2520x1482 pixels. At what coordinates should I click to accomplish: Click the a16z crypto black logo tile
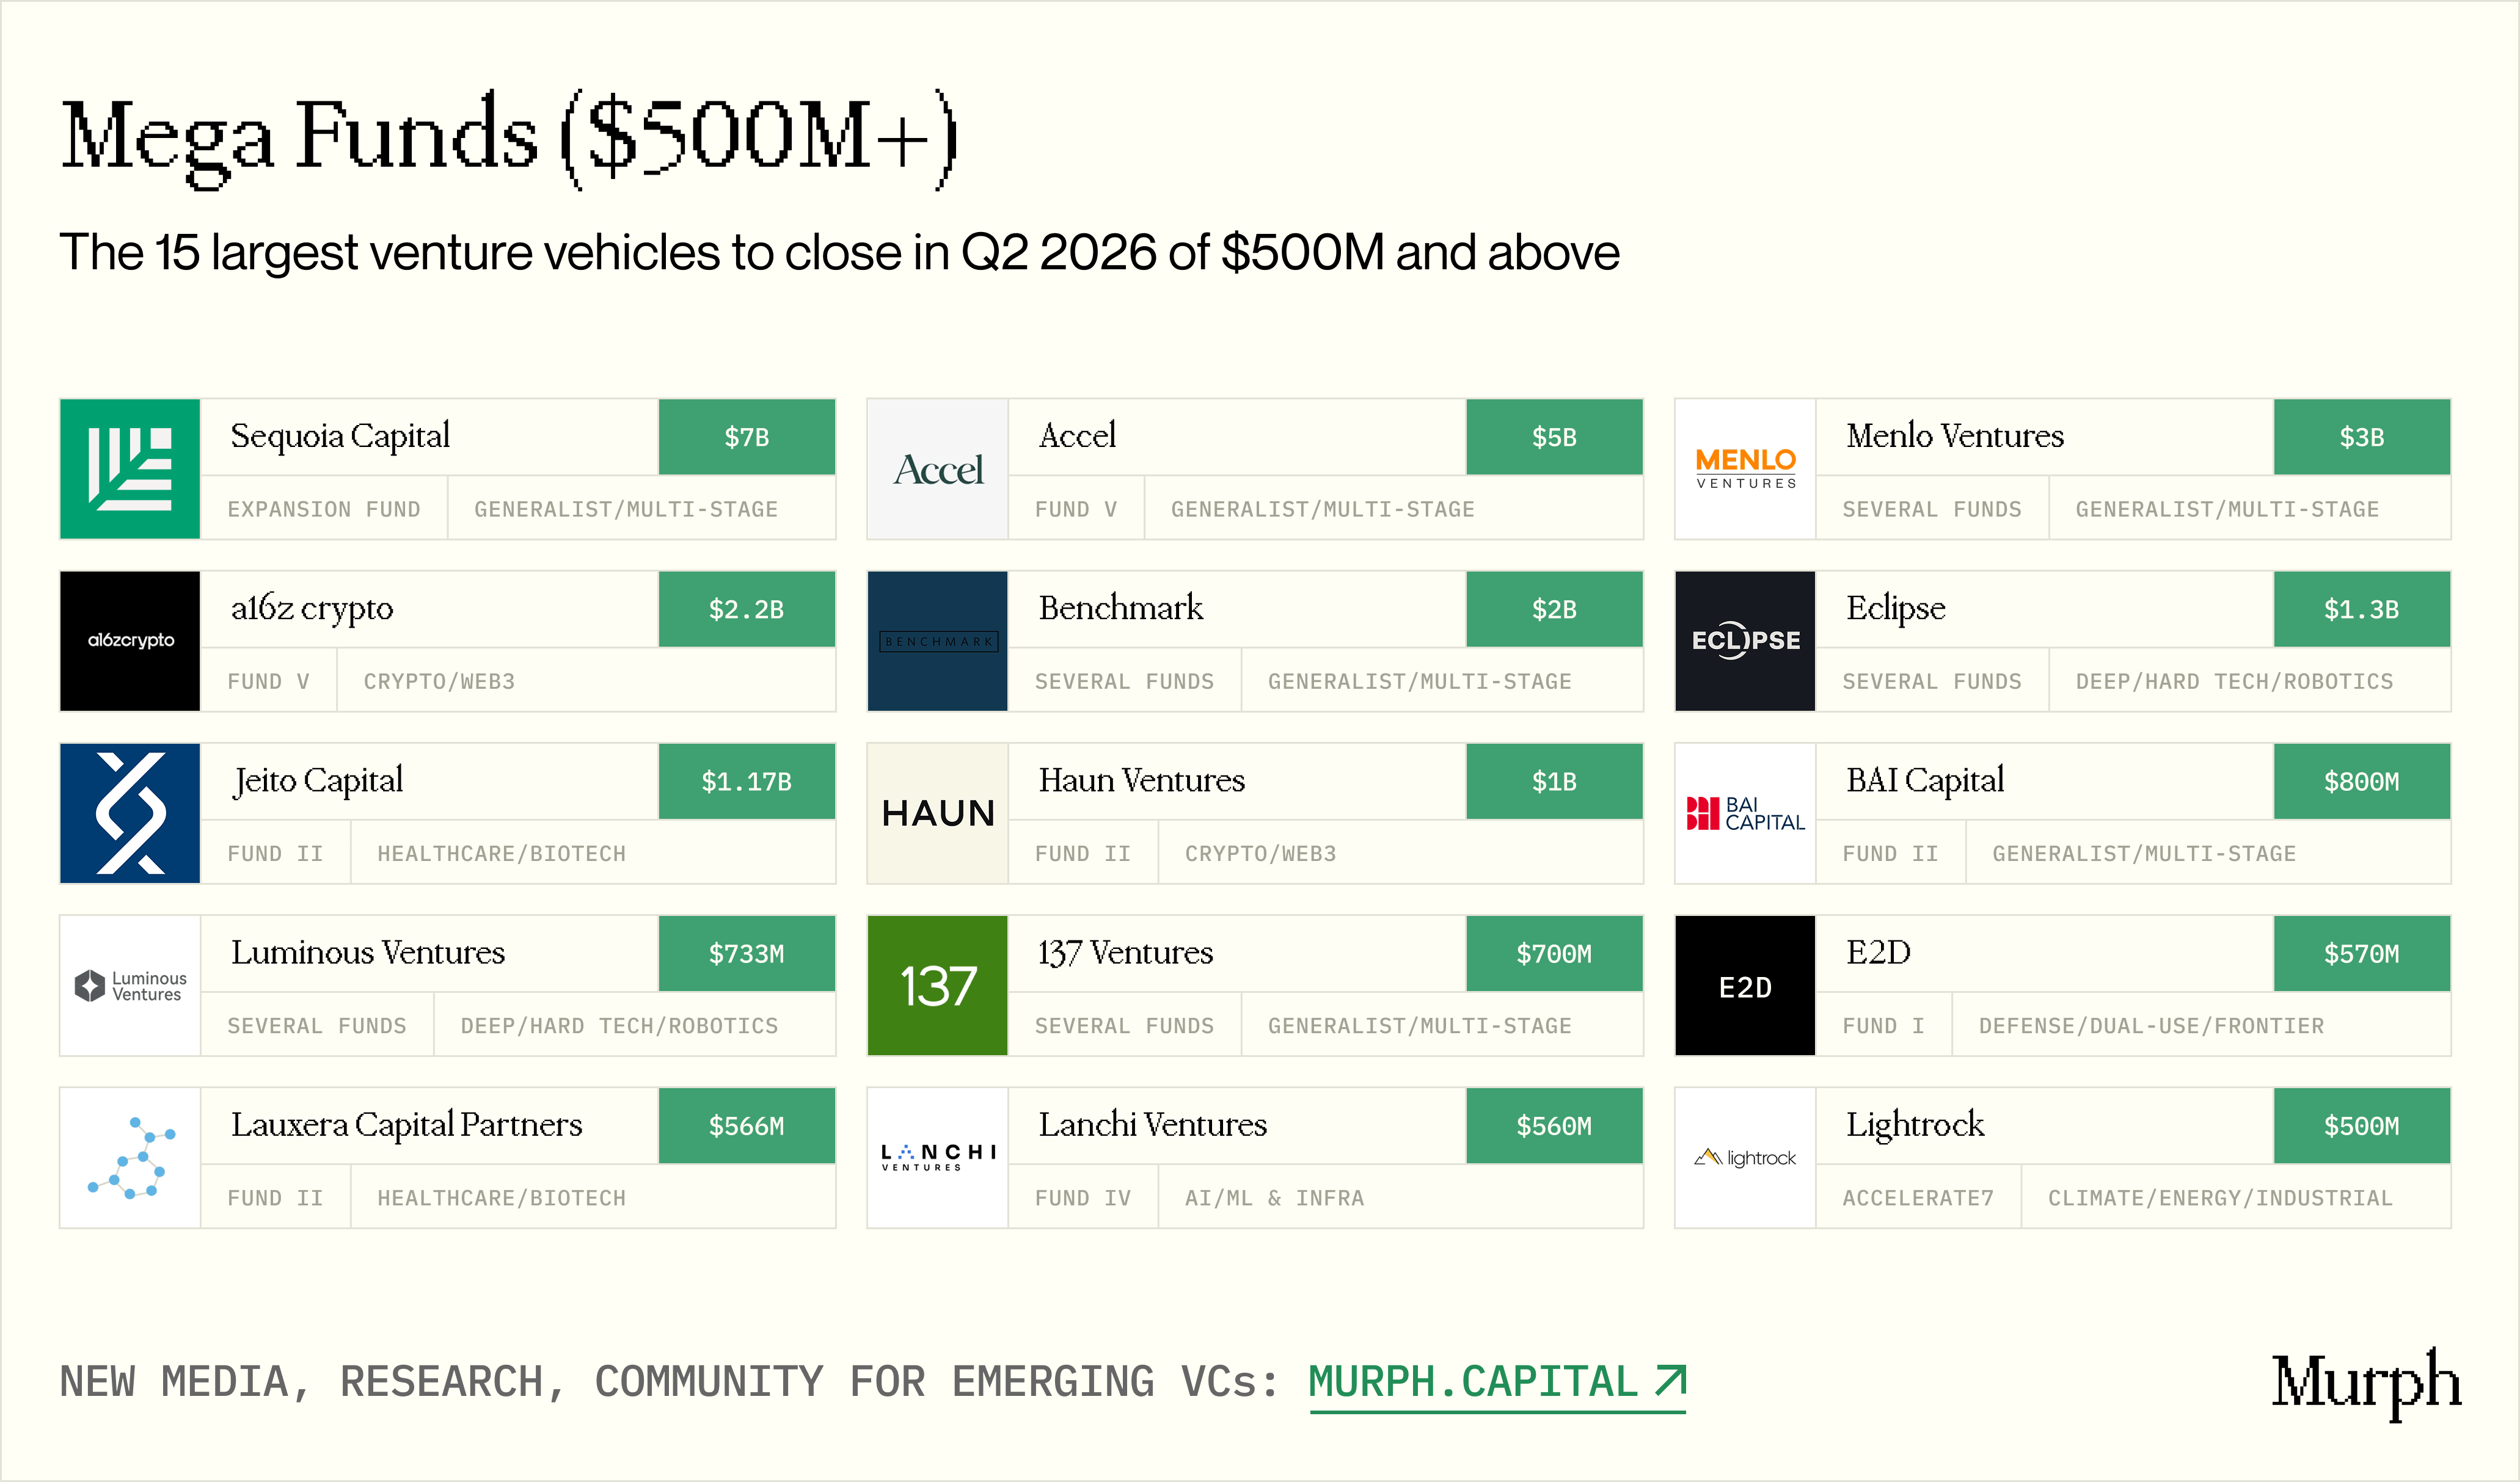click(x=130, y=641)
